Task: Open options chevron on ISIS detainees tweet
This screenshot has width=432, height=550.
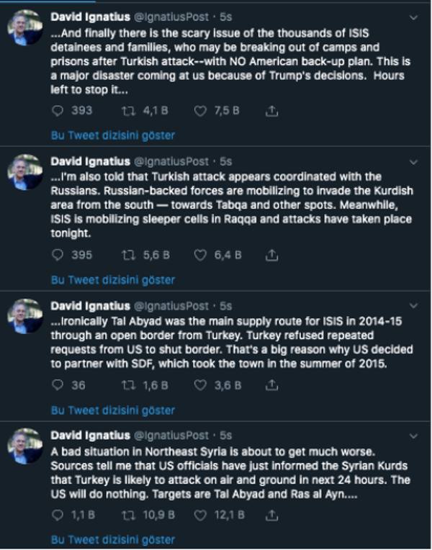Action: [414, 17]
